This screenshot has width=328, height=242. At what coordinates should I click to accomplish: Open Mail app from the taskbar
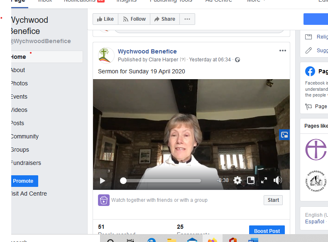coord(192,240)
